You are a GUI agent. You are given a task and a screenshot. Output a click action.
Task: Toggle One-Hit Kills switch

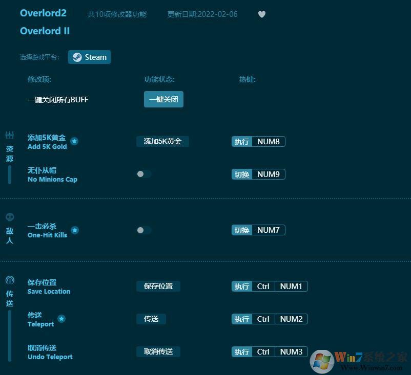[x=144, y=230]
